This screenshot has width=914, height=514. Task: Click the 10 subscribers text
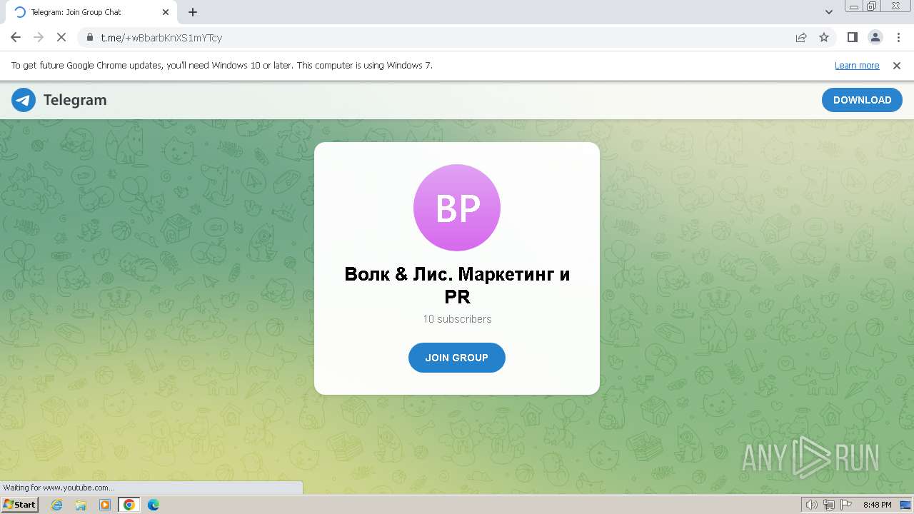click(x=457, y=319)
